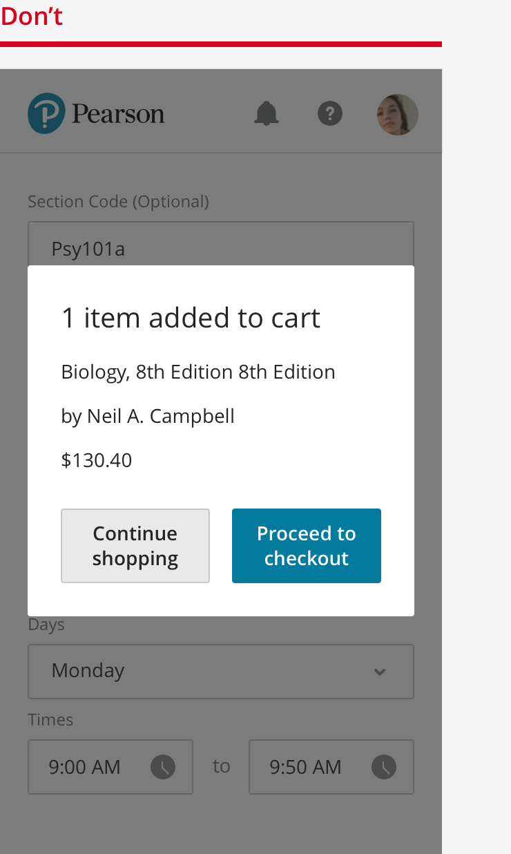The width and height of the screenshot is (511, 854).
Task: Click the Biology, 8th Edition title text
Action: pos(198,372)
